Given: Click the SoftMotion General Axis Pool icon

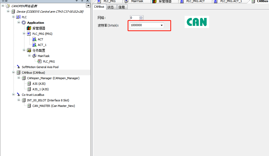Looking at the screenshot, I should (18, 67).
